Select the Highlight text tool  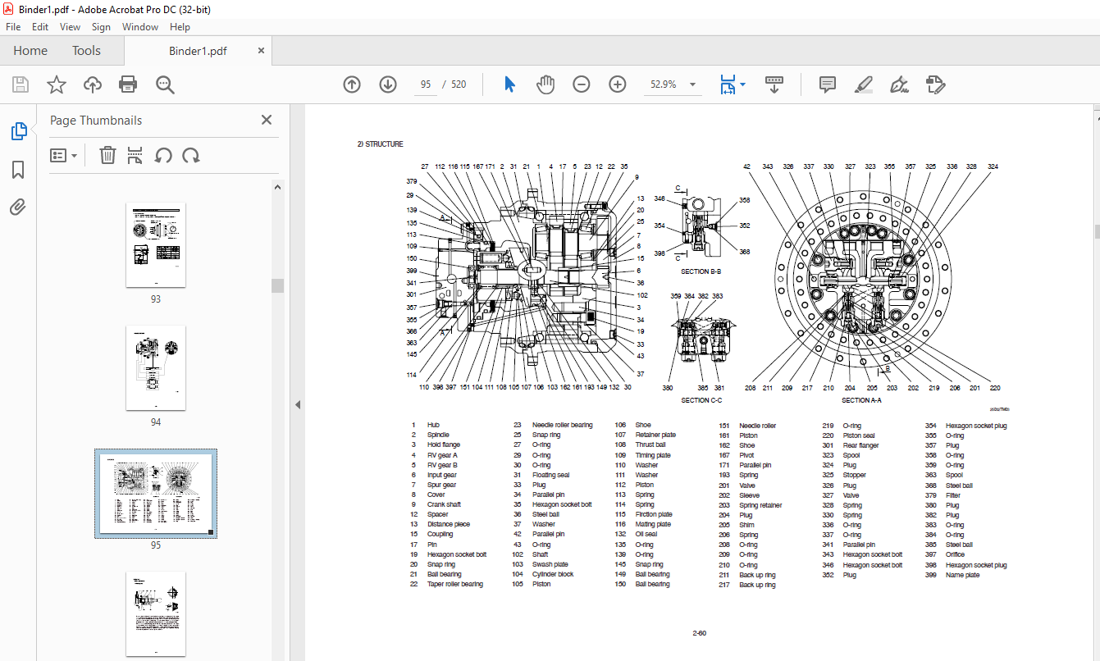(864, 84)
